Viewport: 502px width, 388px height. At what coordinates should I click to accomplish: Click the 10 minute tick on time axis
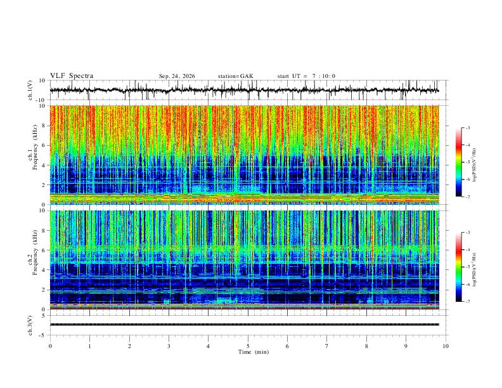coord(446,346)
